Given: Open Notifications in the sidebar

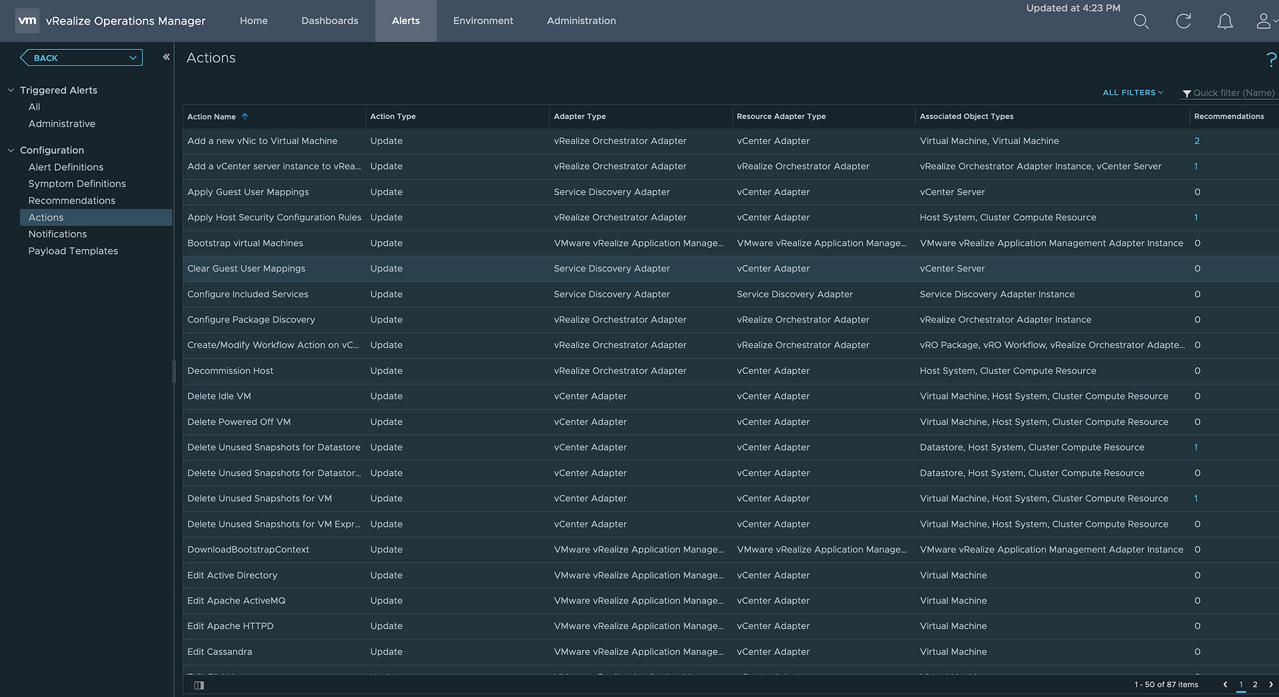Looking at the screenshot, I should [x=57, y=234].
